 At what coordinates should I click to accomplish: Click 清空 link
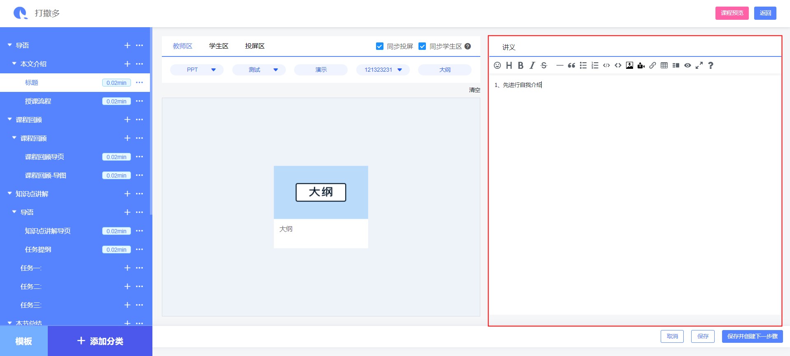click(x=474, y=90)
